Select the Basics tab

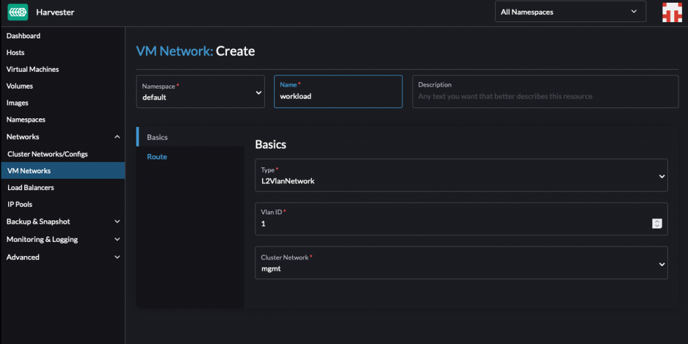click(158, 137)
